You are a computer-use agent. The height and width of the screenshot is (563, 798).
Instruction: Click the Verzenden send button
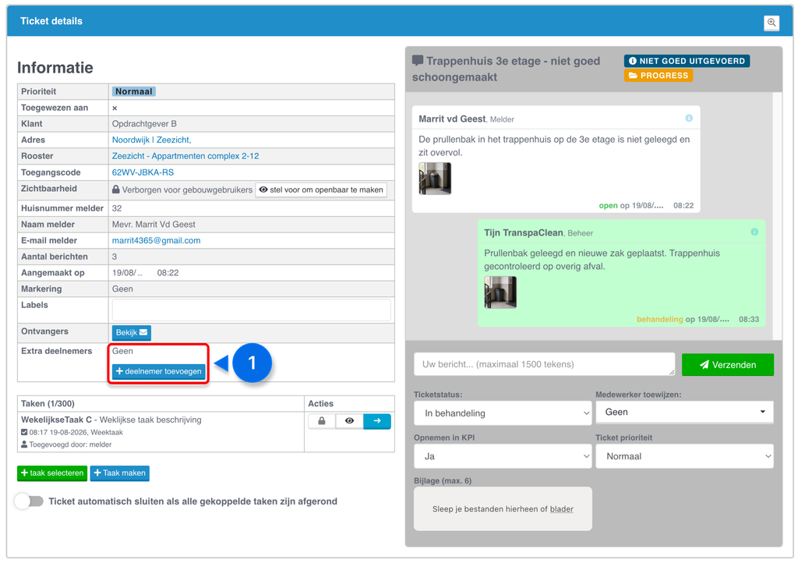[728, 364]
